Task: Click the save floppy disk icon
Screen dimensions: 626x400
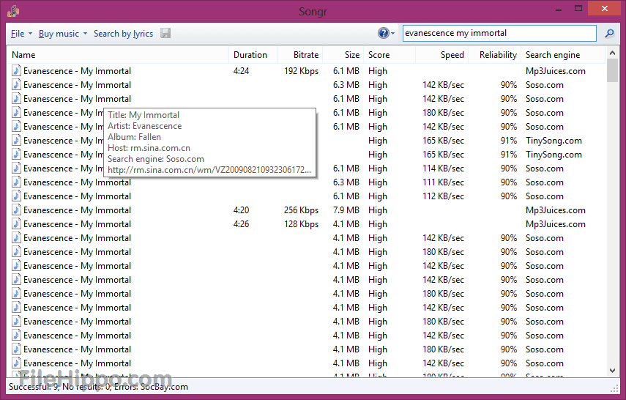Action: (165, 33)
